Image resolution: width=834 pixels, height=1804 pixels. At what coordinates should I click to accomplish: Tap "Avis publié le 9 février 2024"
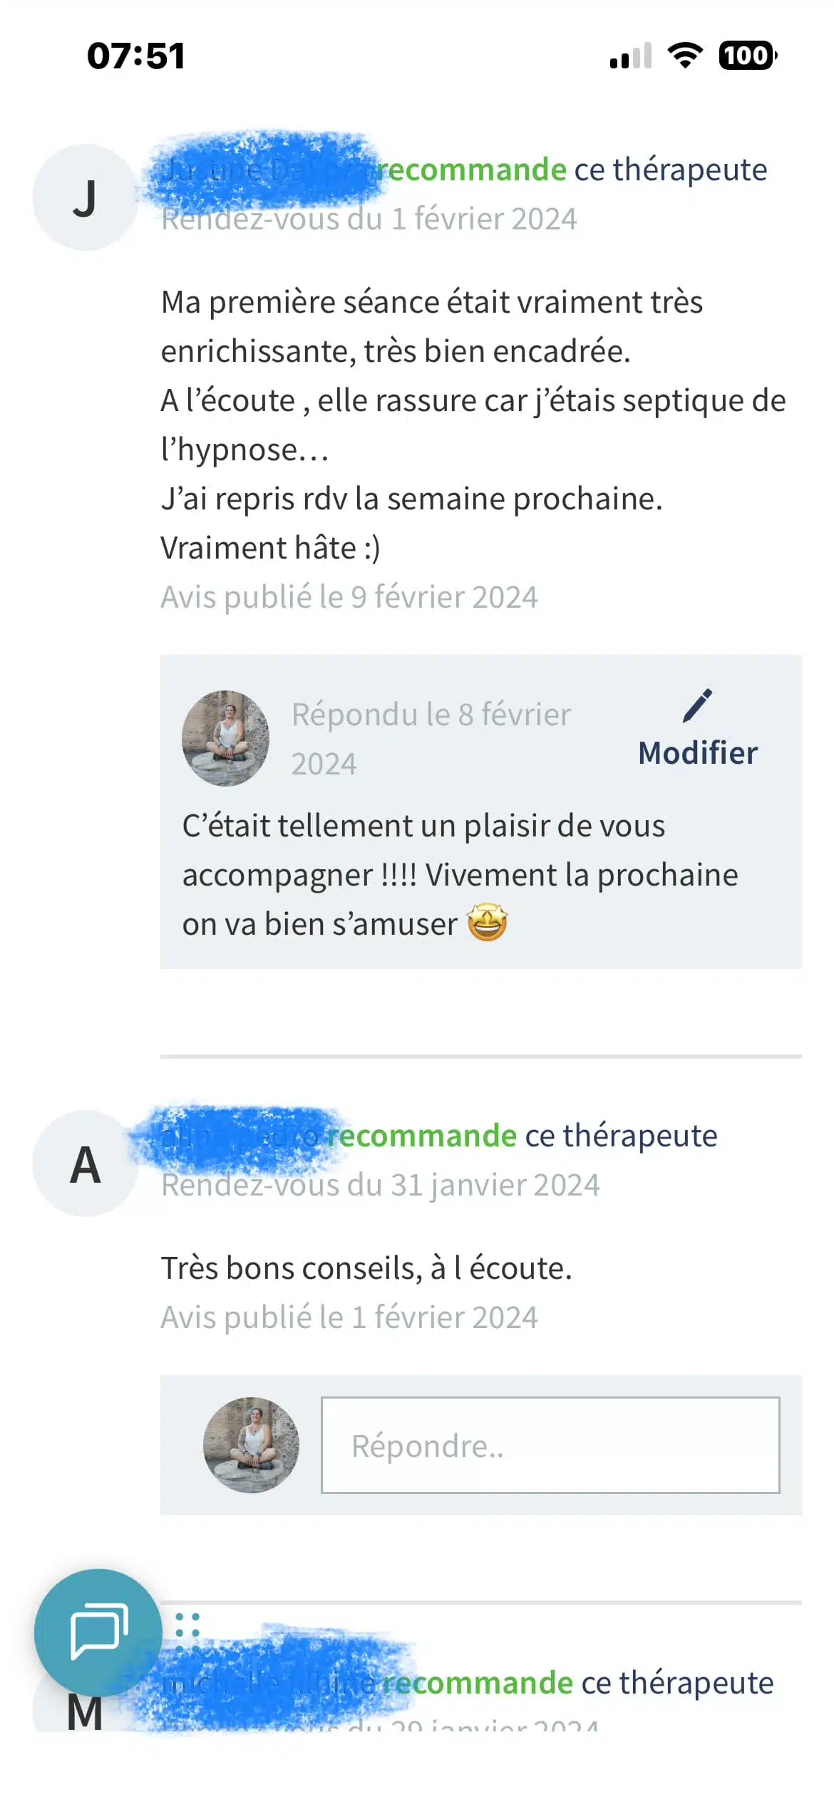(x=349, y=597)
